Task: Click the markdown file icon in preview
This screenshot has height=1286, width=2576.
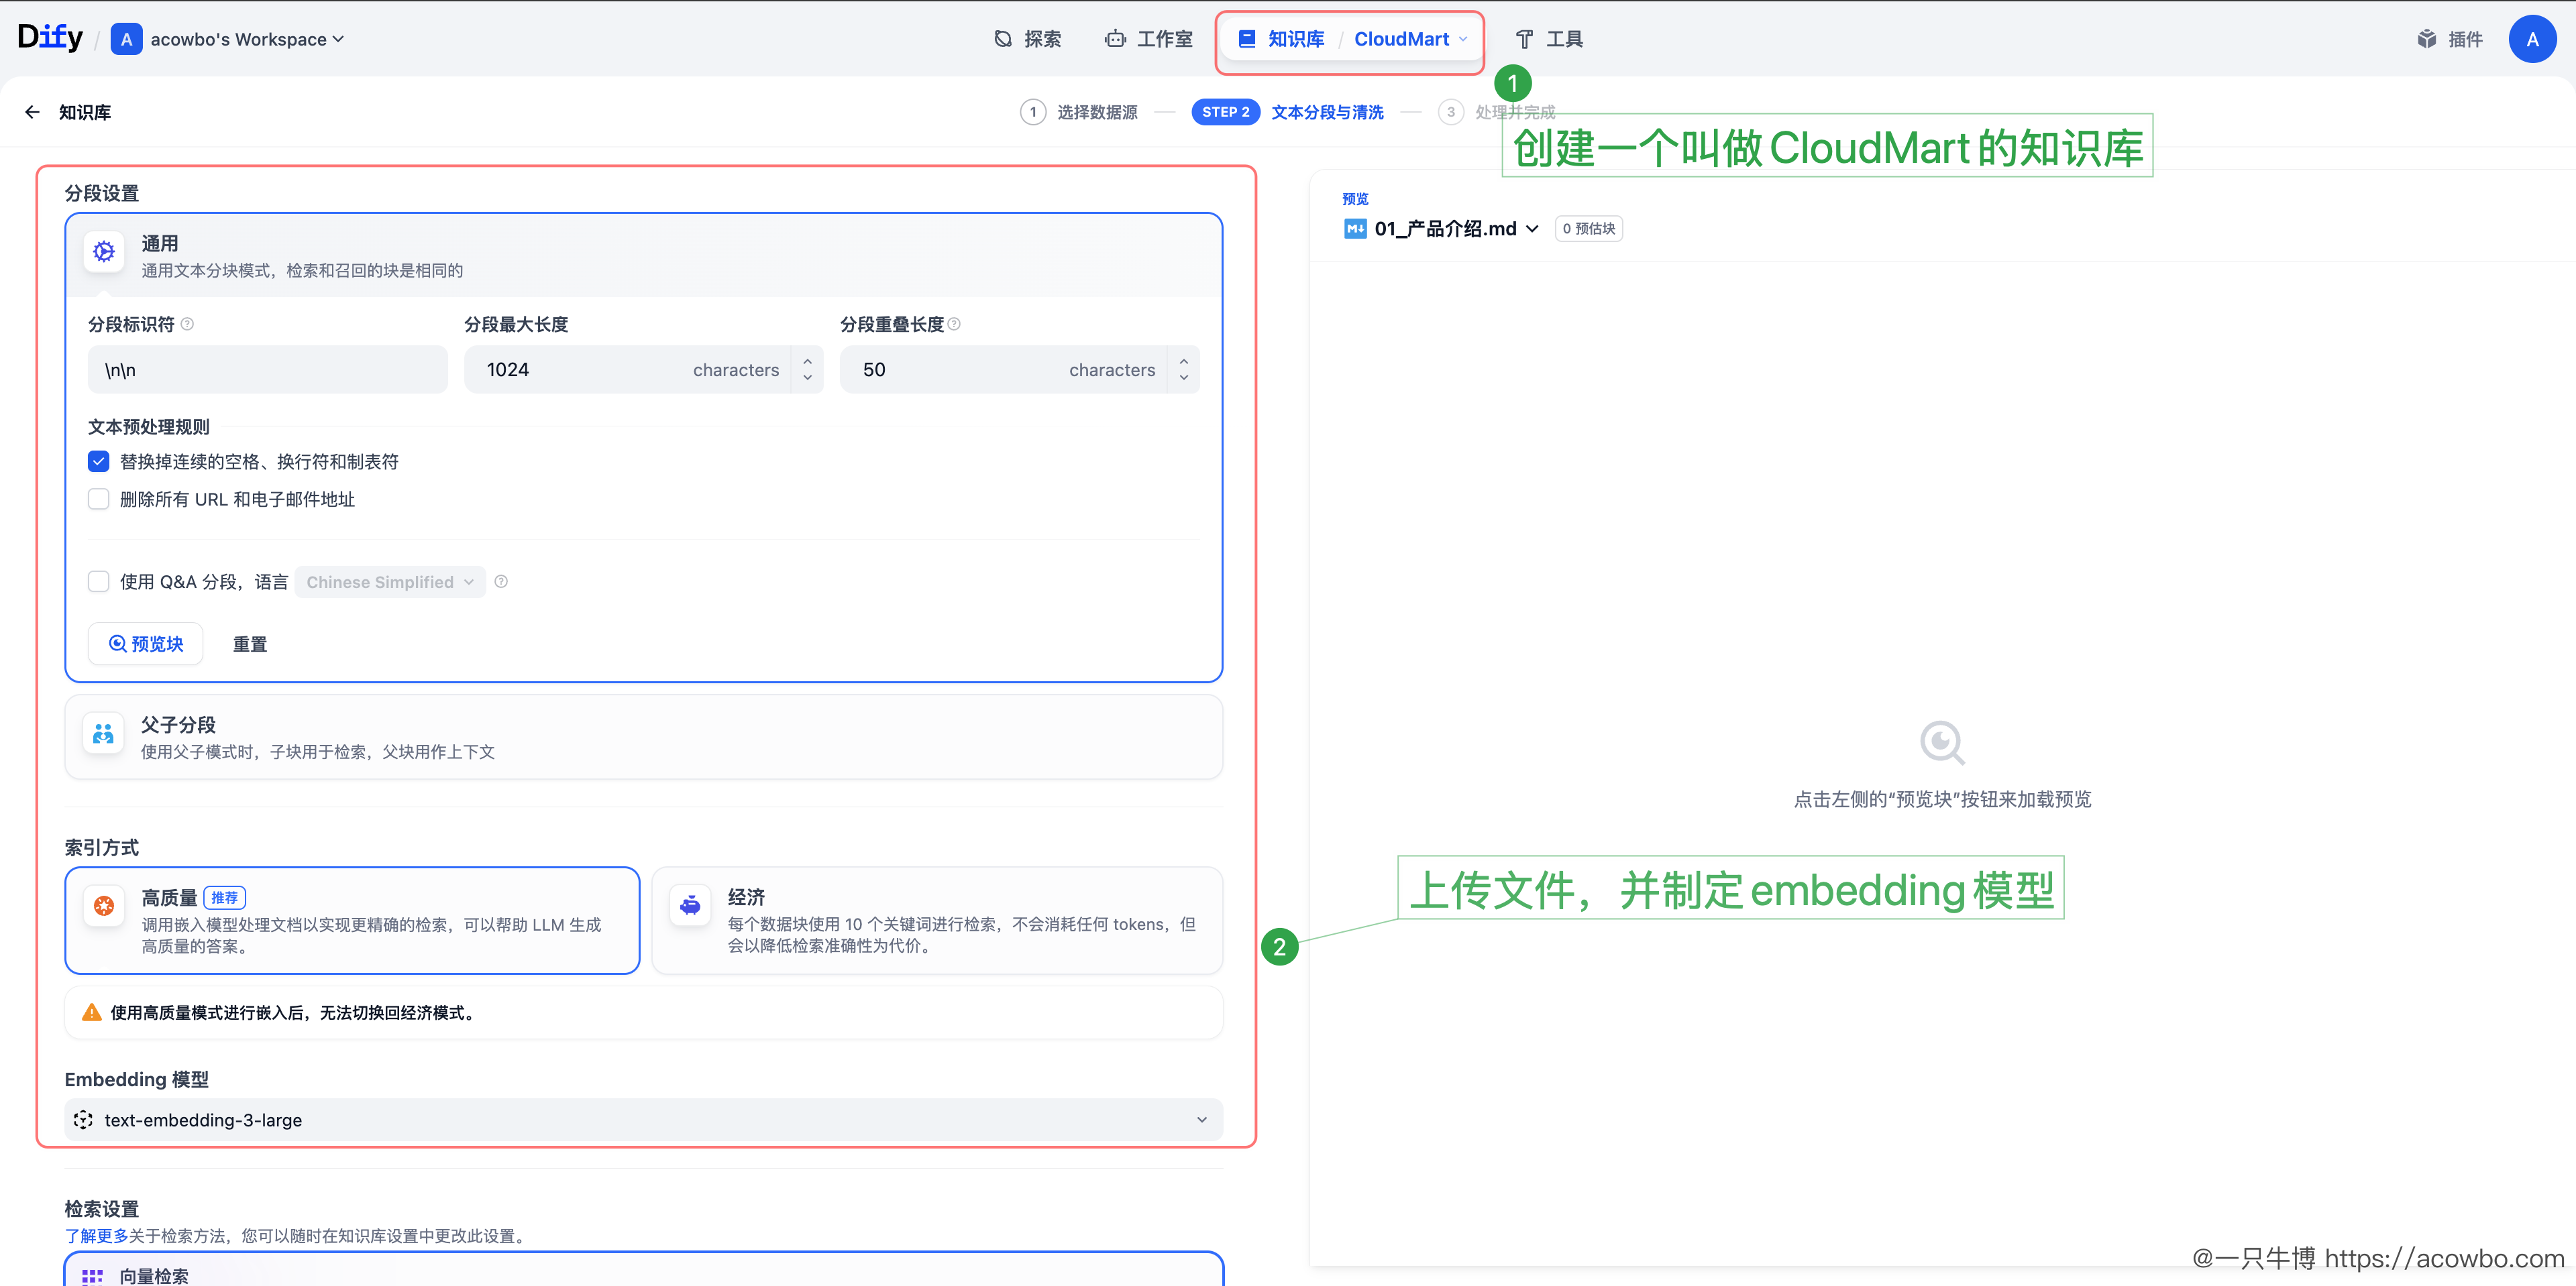Action: (1355, 228)
